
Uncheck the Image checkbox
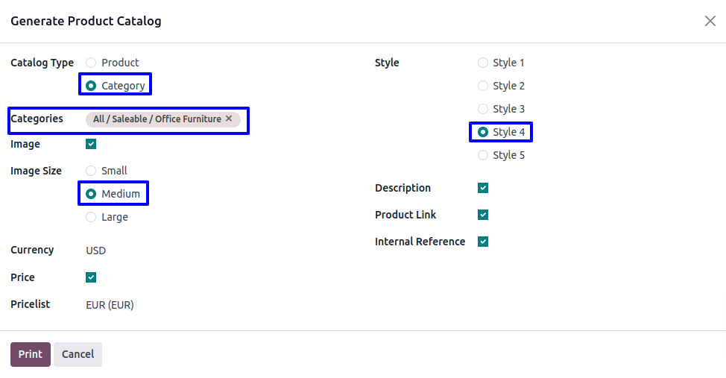(x=91, y=144)
